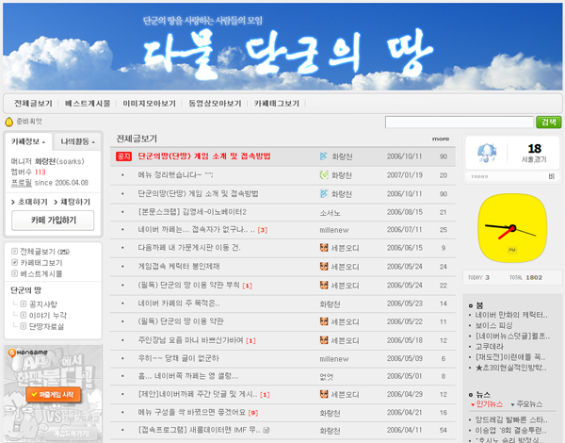Expand the 나의활동 panel tab
The width and height of the screenshot is (565, 443).
pyautogui.click(x=77, y=141)
